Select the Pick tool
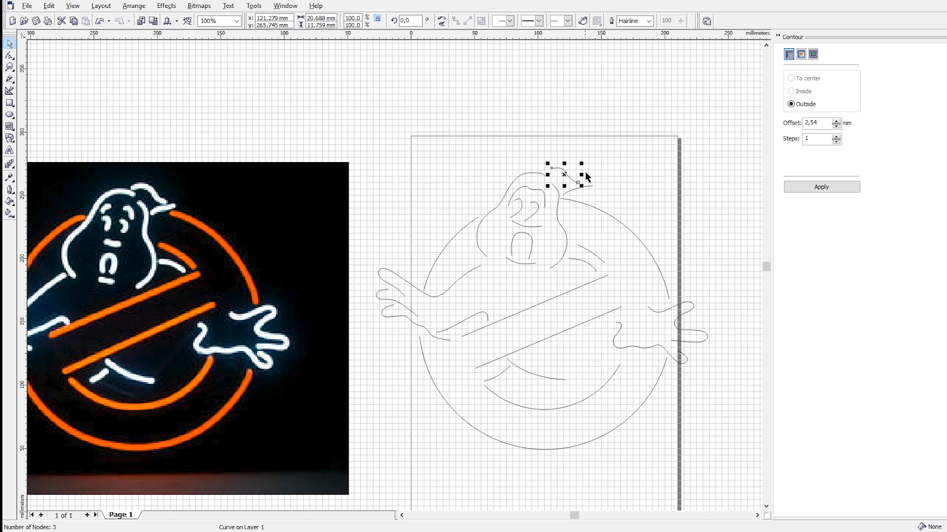 (10, 44)
